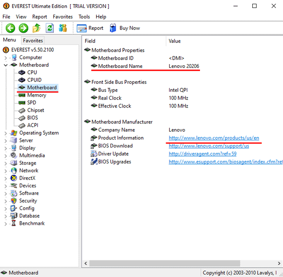Image resolution: width=283 pixels, height=277 pixels.
Task: Click the Buy Now toolbar button
Action: pos(125,28)
